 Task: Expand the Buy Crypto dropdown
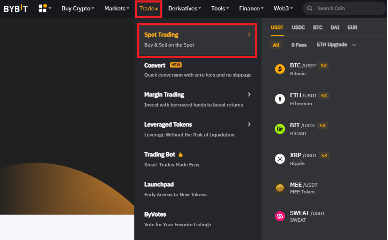[78, 8]
